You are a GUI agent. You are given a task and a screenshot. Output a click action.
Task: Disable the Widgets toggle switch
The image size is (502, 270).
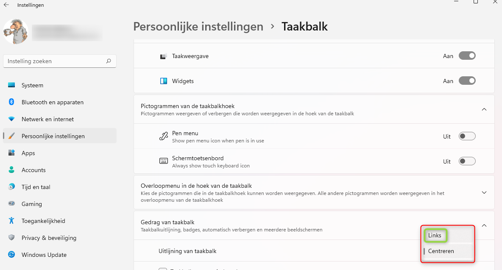pos(467,81)
